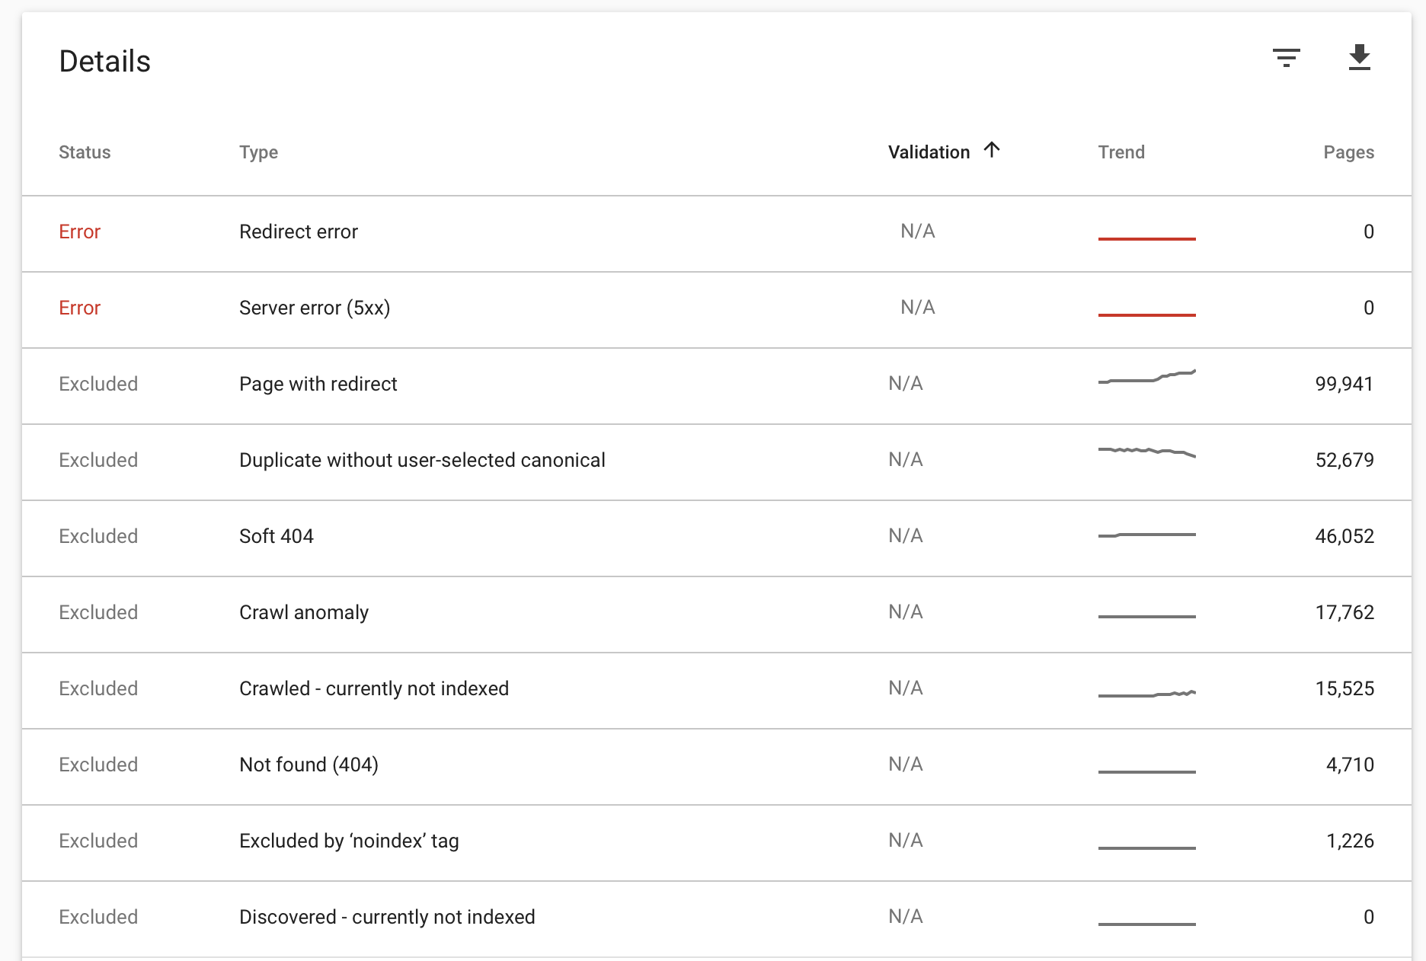The width and height of the screenshot is (1426, 961).
Task: Click the 17,762 pages value
Action: tap(1344, 612)
